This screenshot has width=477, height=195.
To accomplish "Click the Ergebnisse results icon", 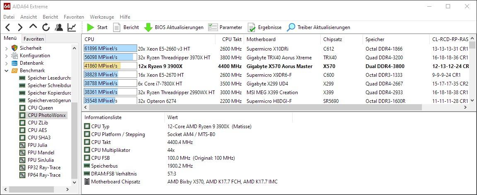I will [x=252, y=27].
